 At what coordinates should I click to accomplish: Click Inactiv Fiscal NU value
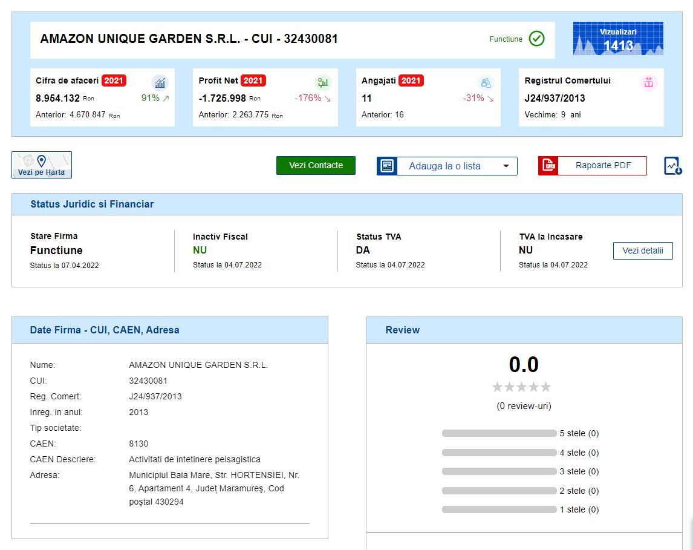pos(200,250)
